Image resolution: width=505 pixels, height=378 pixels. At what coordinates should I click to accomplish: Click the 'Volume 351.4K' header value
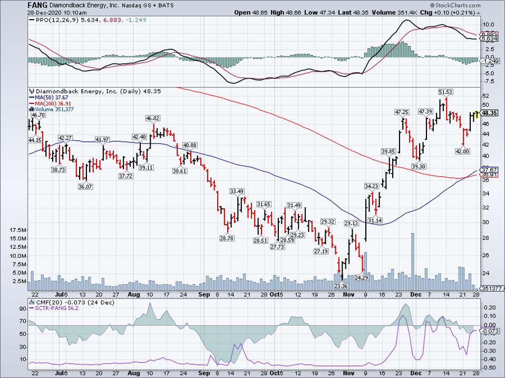tap(395, 13)
